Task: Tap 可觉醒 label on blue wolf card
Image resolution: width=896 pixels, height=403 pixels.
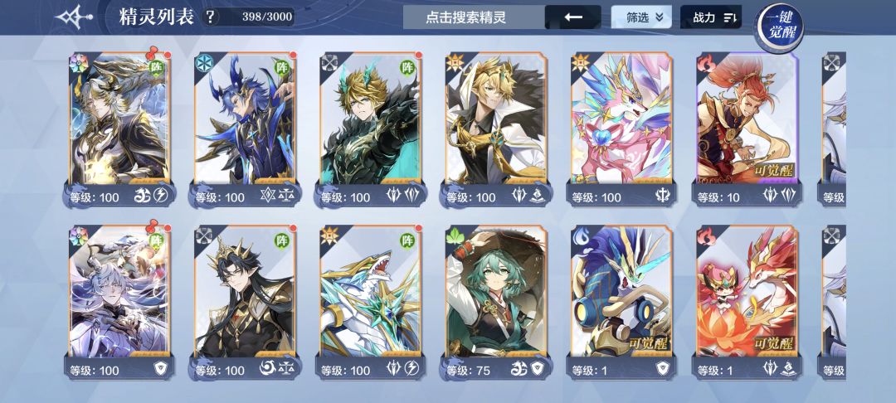Action: (x=648, y=344)
